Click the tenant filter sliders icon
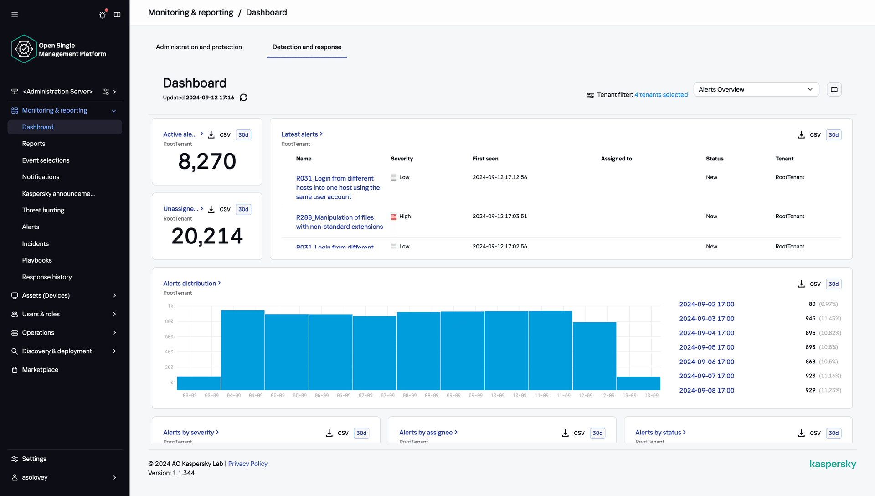 pos(590,95)
